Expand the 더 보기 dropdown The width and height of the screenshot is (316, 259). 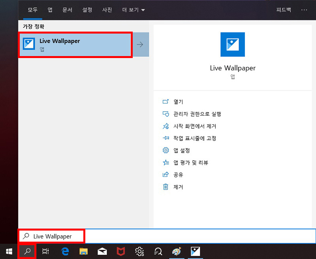click(134, 9)
